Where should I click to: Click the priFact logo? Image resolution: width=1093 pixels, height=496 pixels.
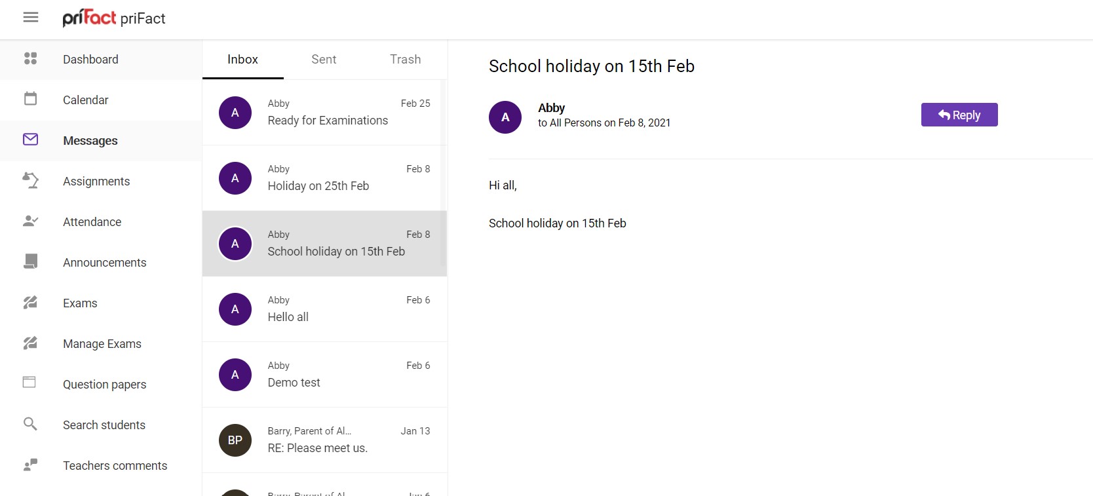point(89,18)
